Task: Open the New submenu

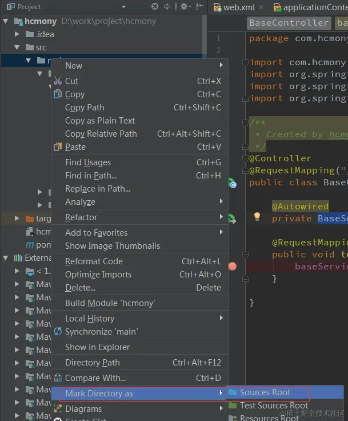Action: (140, 66)
